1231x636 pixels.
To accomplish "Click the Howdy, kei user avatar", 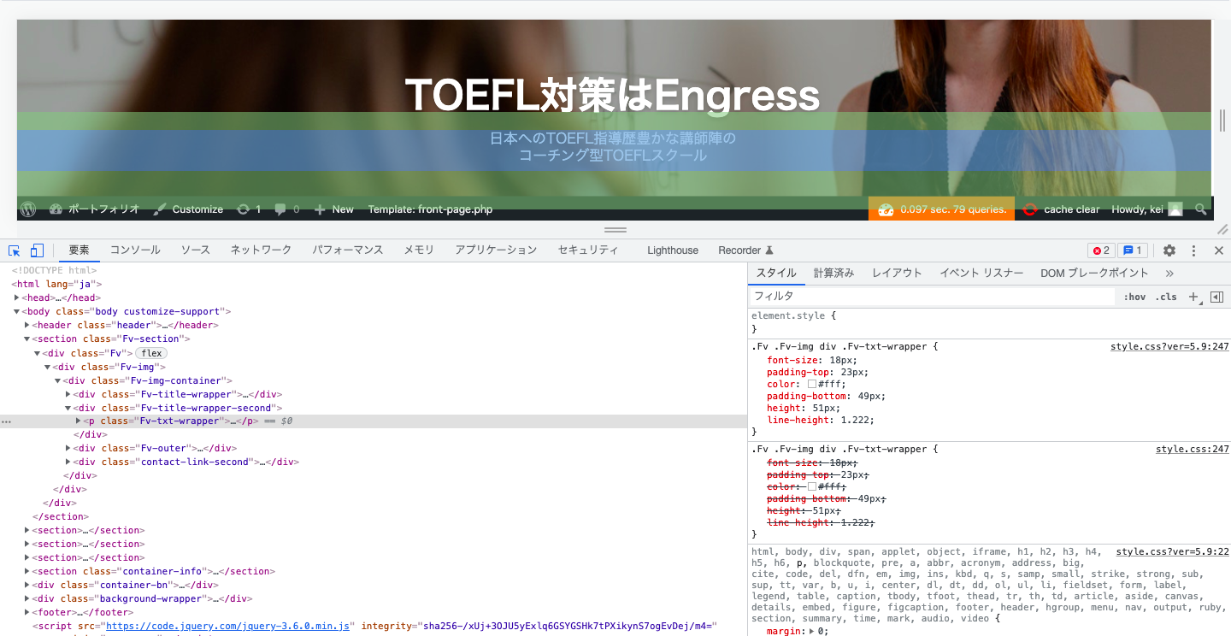I will click(1175, 209).
